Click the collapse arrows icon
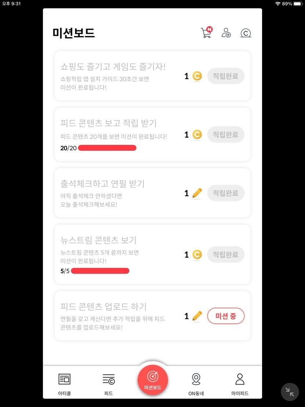305x407 pixels. tap(290, 392)
